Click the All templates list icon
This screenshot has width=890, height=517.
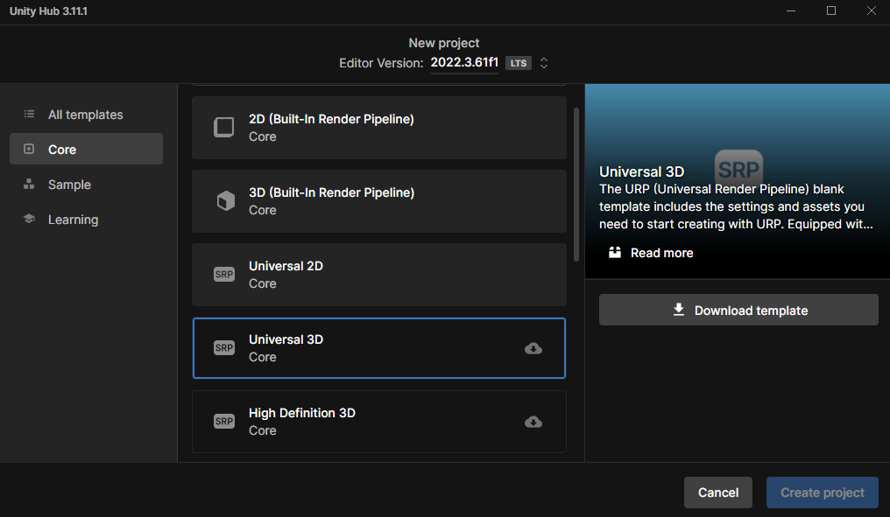click(x=29, y=115)
